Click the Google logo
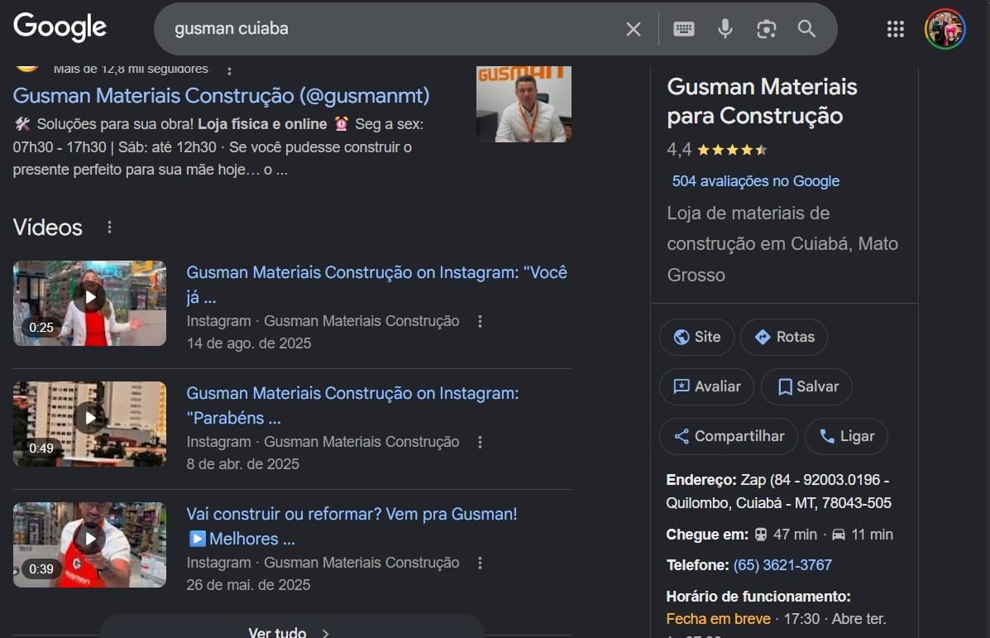Image resolution: width=990 pixels, height=638 pixels. point(60,28)
